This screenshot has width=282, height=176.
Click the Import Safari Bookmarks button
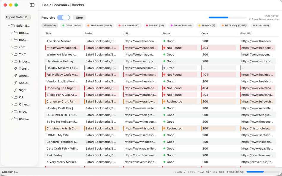18,17
